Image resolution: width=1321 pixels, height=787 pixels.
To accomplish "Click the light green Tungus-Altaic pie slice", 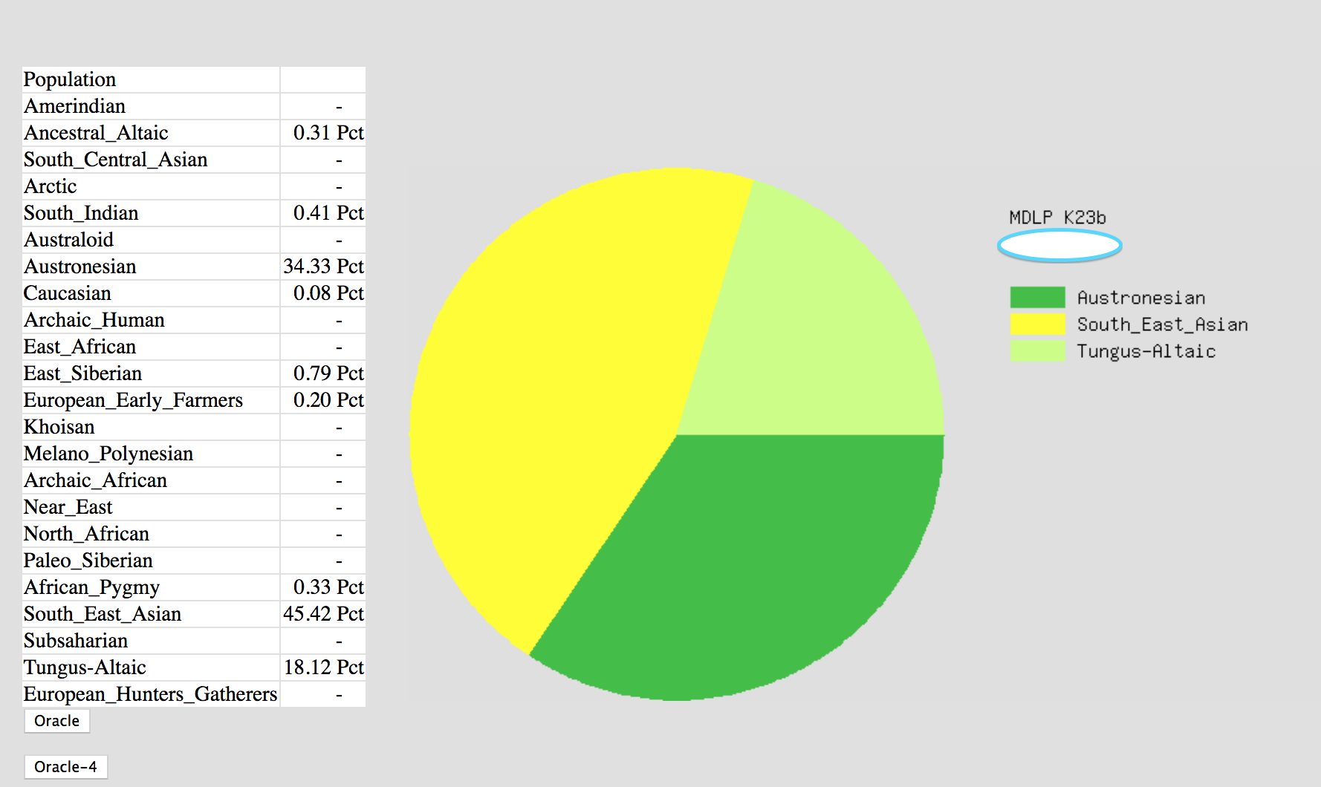I will coord(810,334).
